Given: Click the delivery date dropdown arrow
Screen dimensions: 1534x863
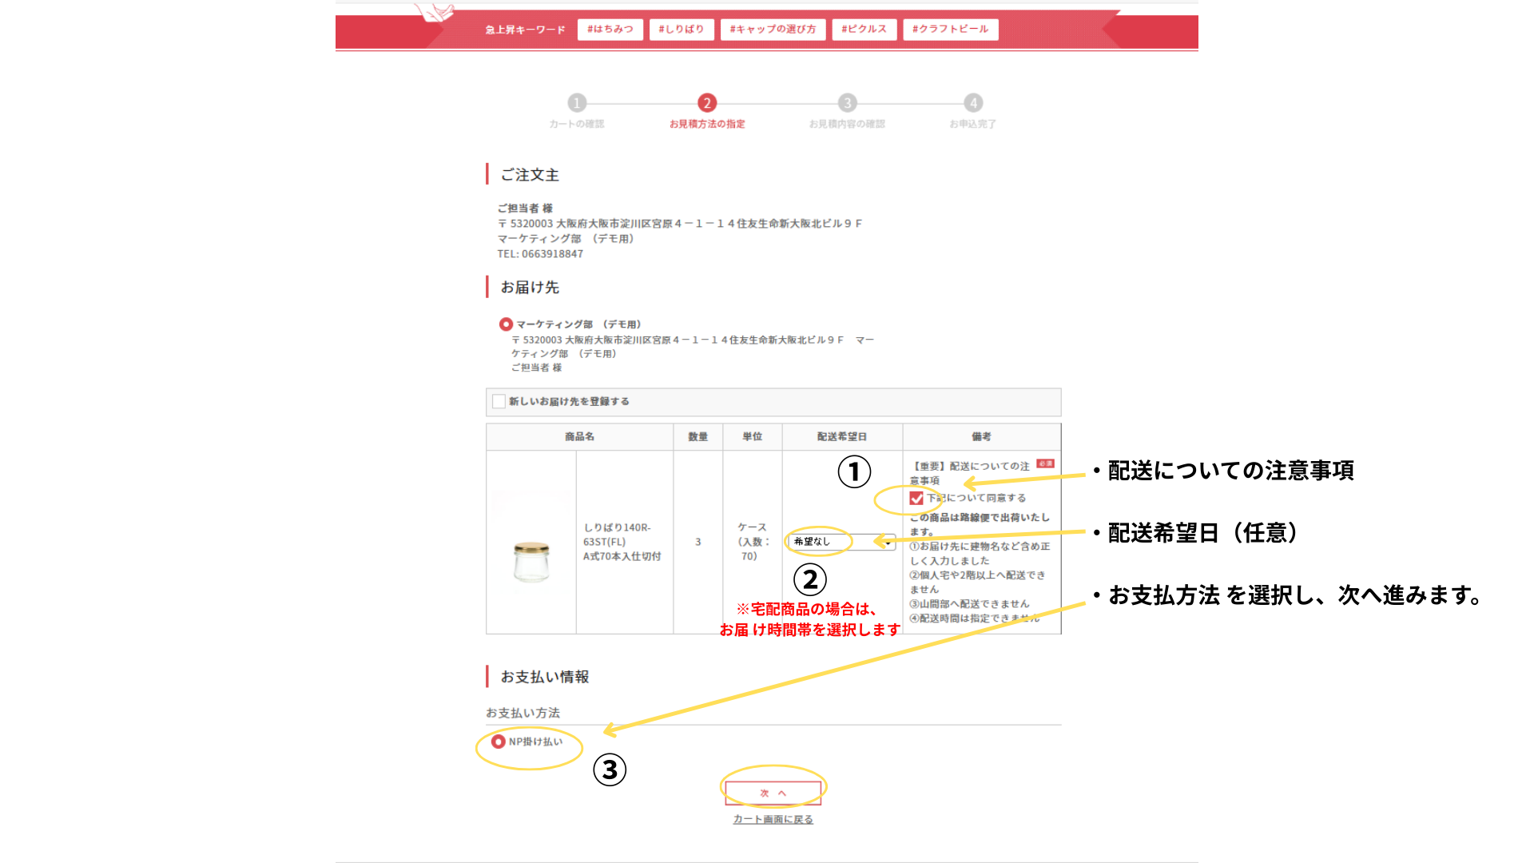Looking at the screenshot, I should click(x=888, y=543).
